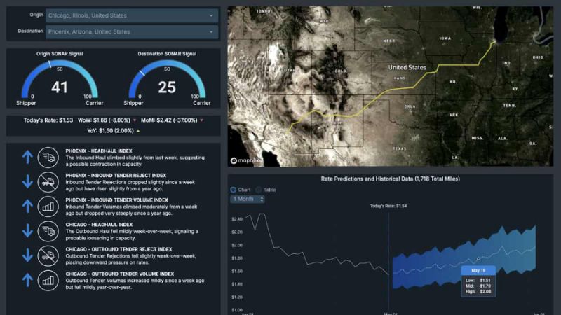Screen dimensions: 561x315
Task: Expand the 1 Month time range selector
Action: (x=248, y=199)
